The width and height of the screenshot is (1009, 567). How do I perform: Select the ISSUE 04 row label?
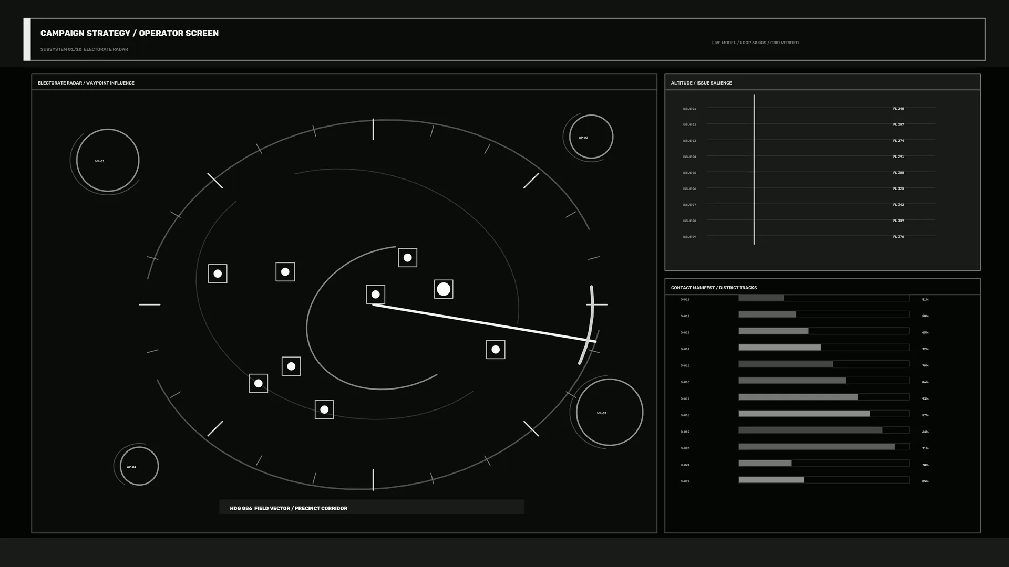[689, 157]
